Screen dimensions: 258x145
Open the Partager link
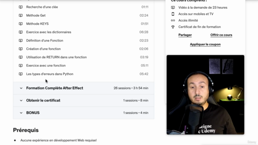coord(185,35)
